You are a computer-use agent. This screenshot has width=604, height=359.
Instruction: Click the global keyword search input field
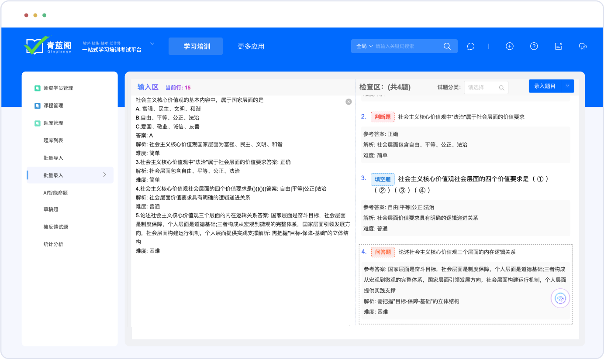pyautogui.click(x=406, y=46)
